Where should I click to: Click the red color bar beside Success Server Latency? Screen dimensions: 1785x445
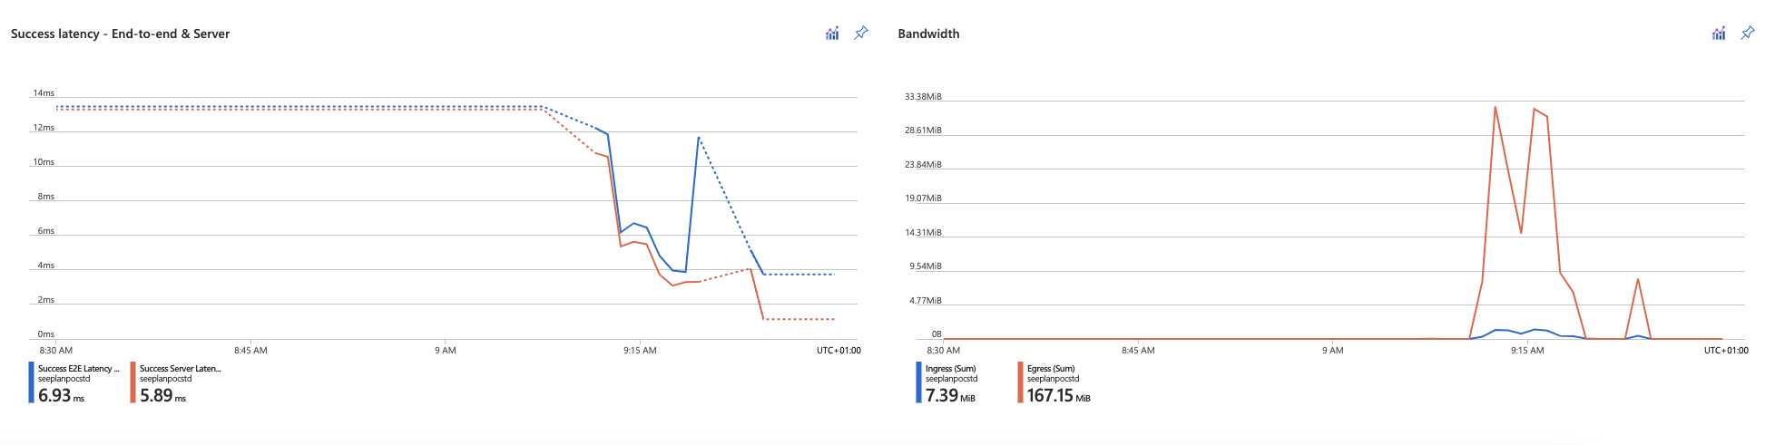tap(132, 382)
